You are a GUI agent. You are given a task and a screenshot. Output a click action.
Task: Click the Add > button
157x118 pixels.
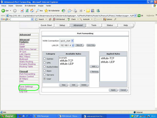94,66
